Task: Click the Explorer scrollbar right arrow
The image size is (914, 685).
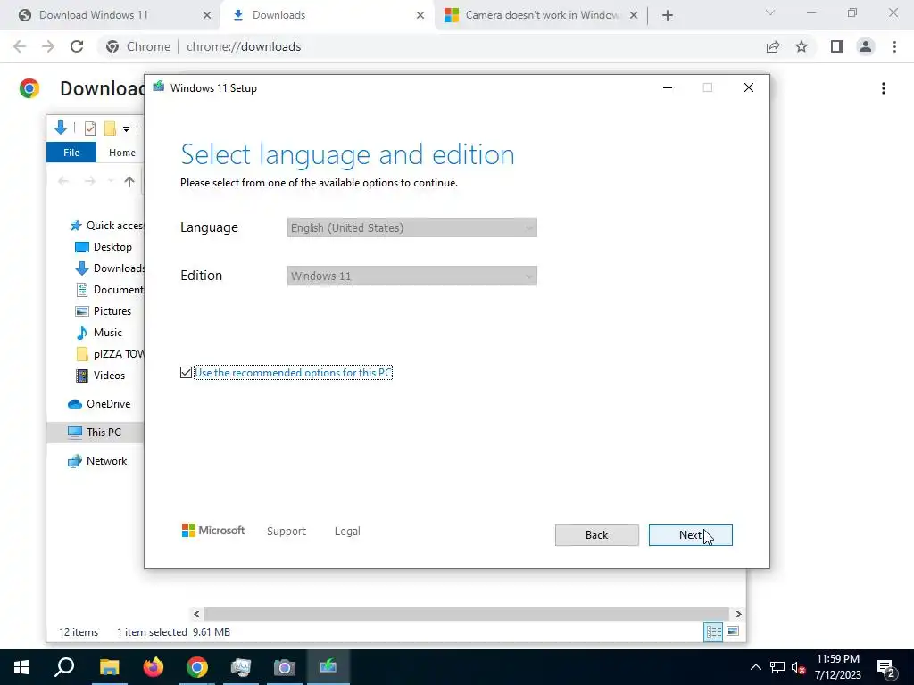Action: [738, 614]
